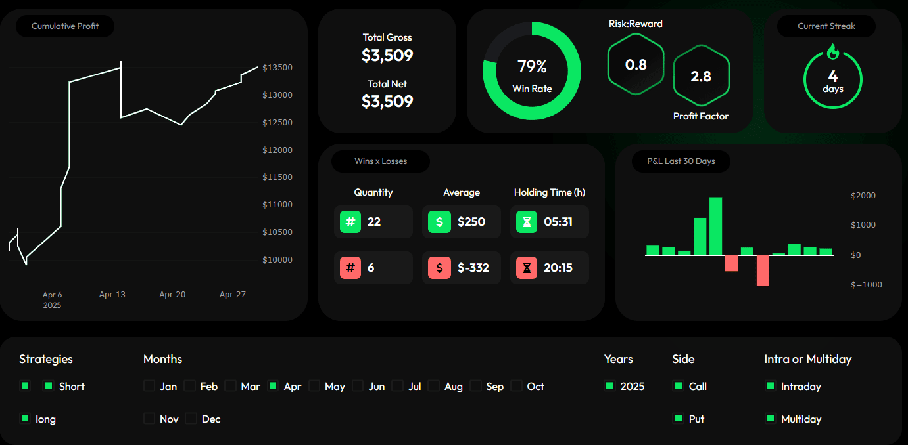Enable the Jul month checkbox
The image size is (908, 445).
398,386
